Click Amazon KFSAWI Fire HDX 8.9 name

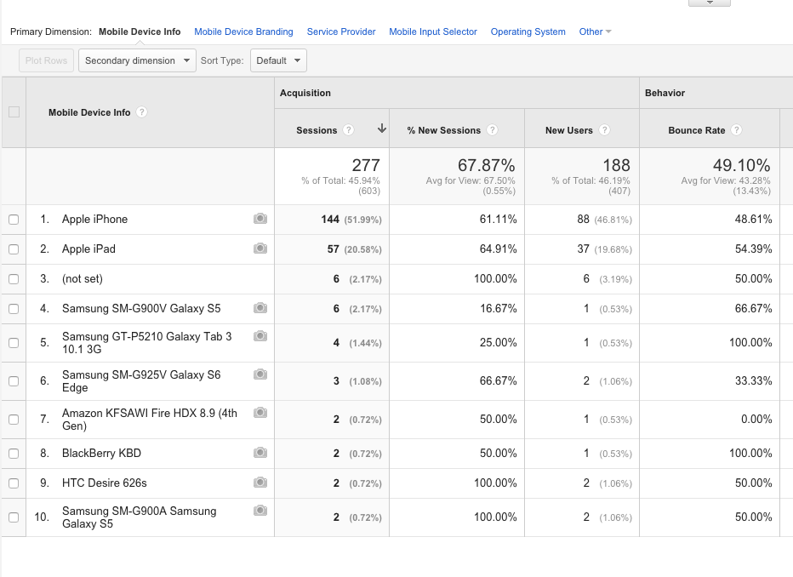pyautogui.click(x=150, y=420)
